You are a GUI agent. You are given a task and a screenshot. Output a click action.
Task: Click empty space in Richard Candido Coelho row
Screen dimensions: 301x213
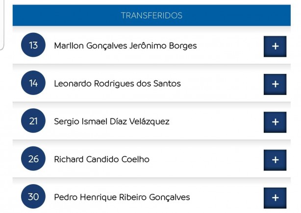point(206,160)
